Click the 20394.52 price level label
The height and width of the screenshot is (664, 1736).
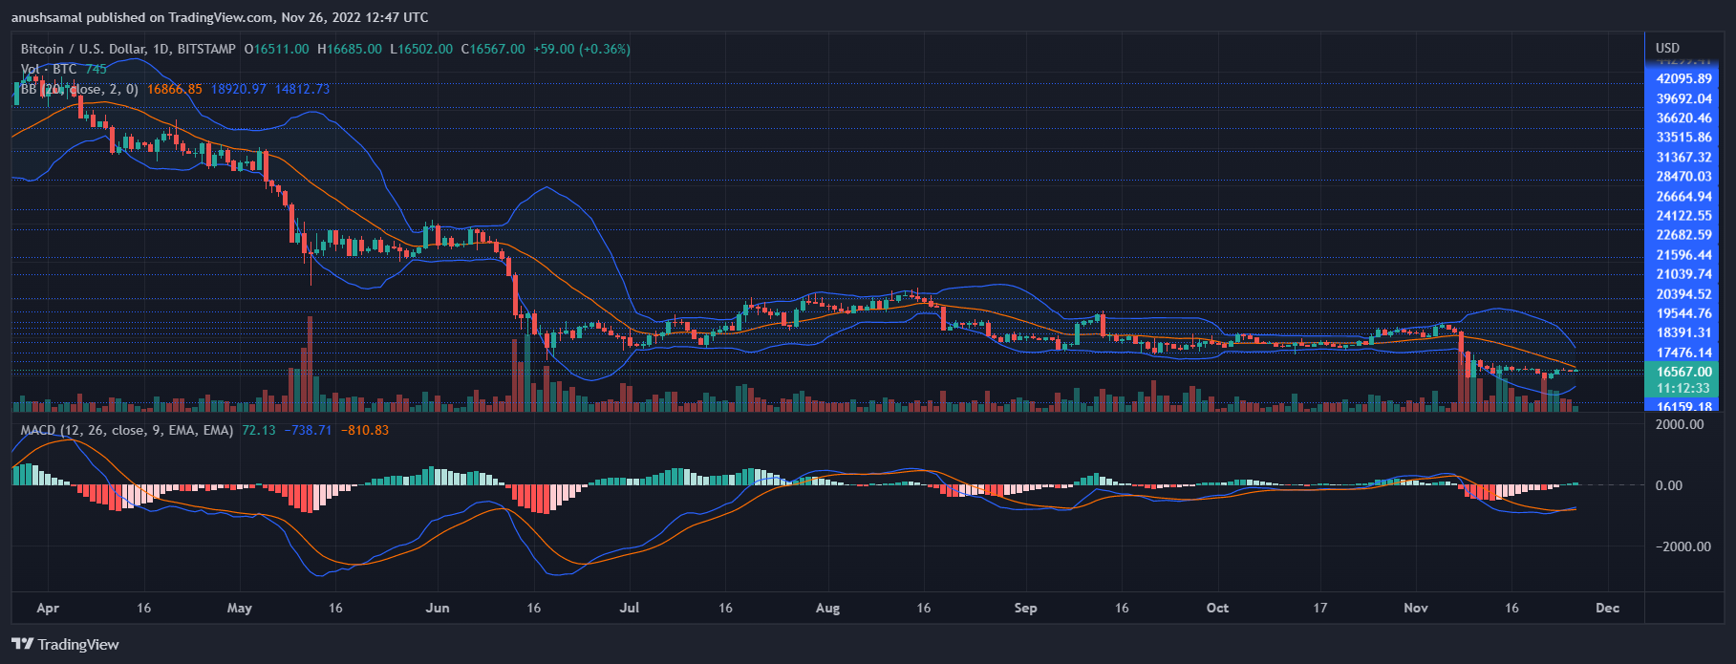1683,294
